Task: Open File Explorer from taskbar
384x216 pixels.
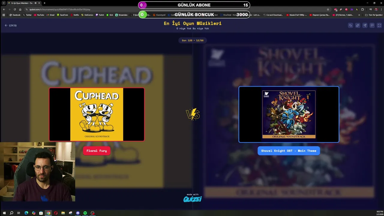Action: (x=63, y=213)
